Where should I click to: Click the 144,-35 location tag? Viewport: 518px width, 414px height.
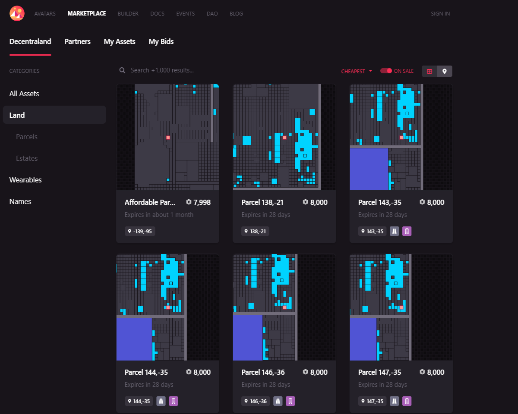pyautogui.click(x=139, y=401)
